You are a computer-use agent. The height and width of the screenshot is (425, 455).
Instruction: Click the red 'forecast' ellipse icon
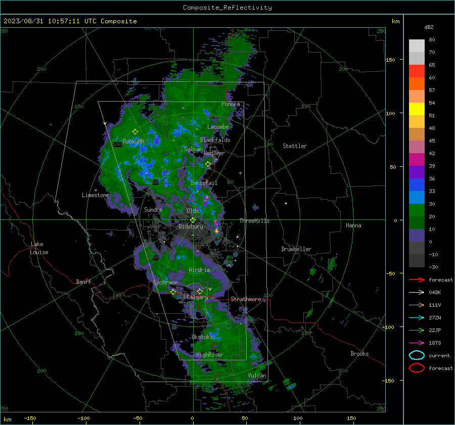pos(417,368)
